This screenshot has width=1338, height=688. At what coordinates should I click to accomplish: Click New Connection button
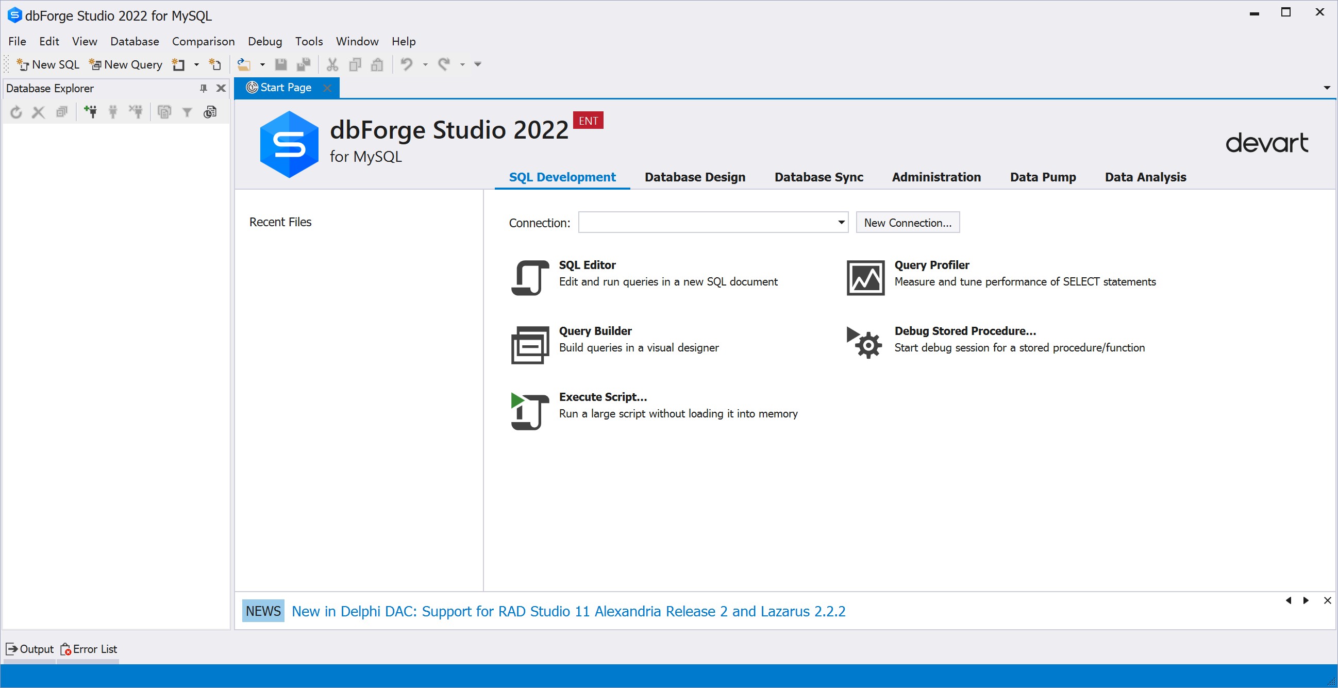[907, 222]
